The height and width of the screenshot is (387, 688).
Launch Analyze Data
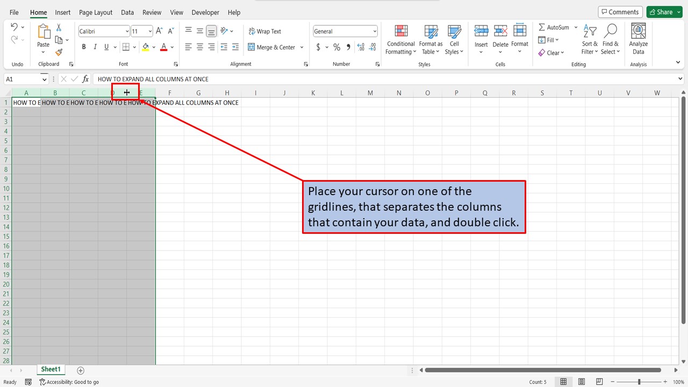[x=638, y=39]
